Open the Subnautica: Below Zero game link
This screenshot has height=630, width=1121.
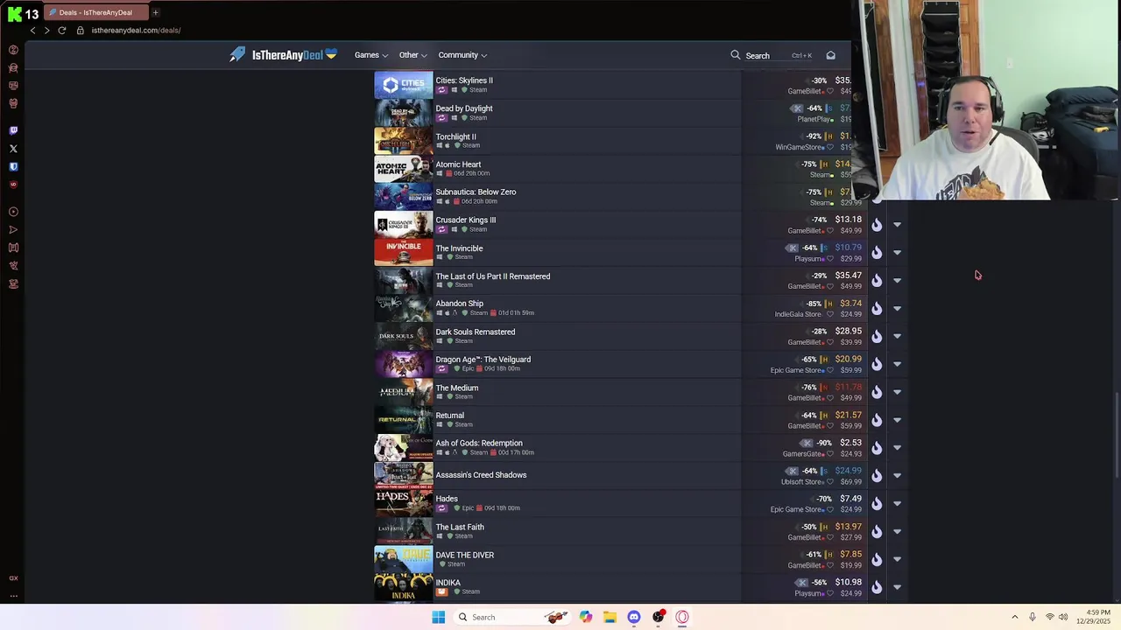[x=476, y=192]
